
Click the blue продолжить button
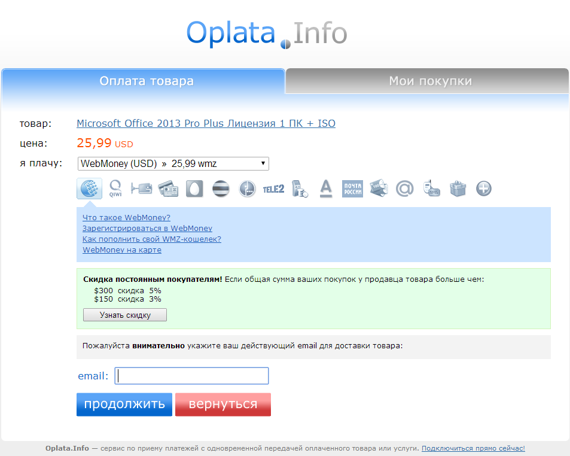124,405
